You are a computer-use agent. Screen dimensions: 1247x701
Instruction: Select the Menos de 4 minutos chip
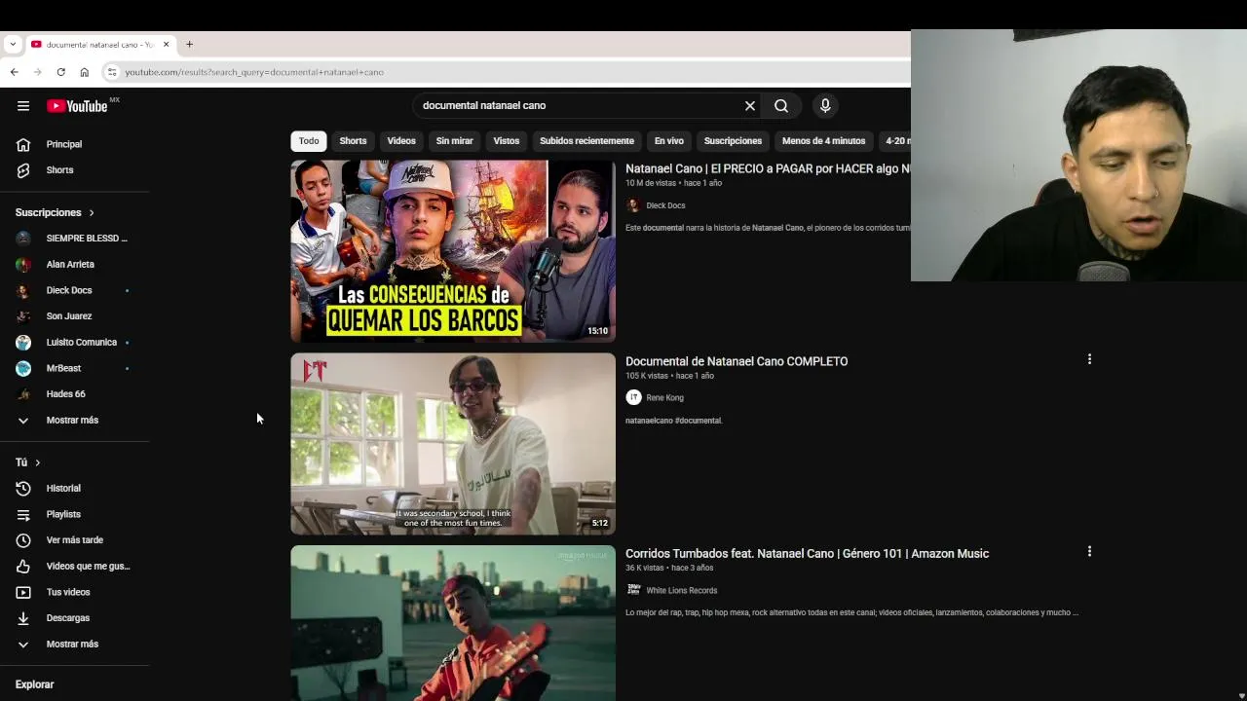(823, 141)
